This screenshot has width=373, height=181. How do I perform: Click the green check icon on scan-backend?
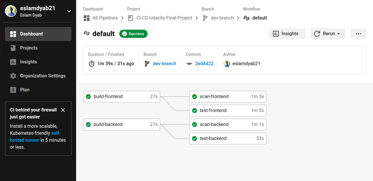coord(195,125)
